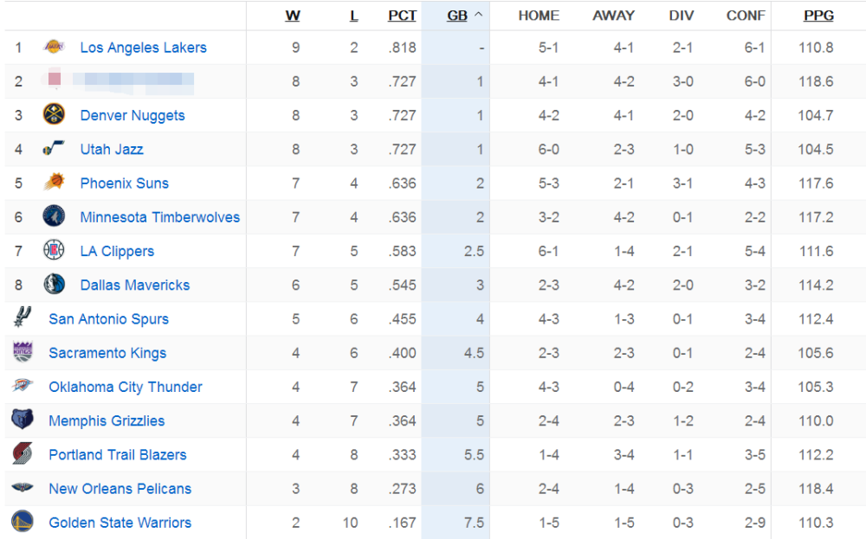Sort standings by W column header
This screenshot has height=539, width=866.
coord(293,16)
